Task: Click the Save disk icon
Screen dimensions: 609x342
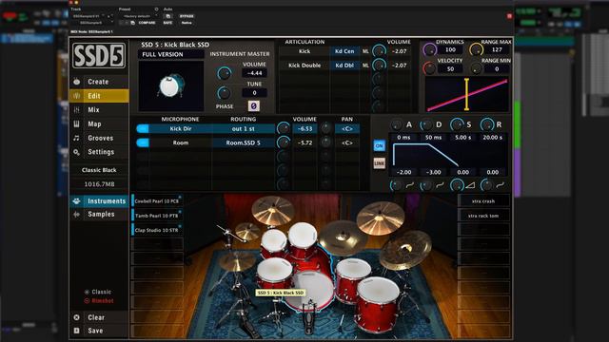Action: [77, 331]
